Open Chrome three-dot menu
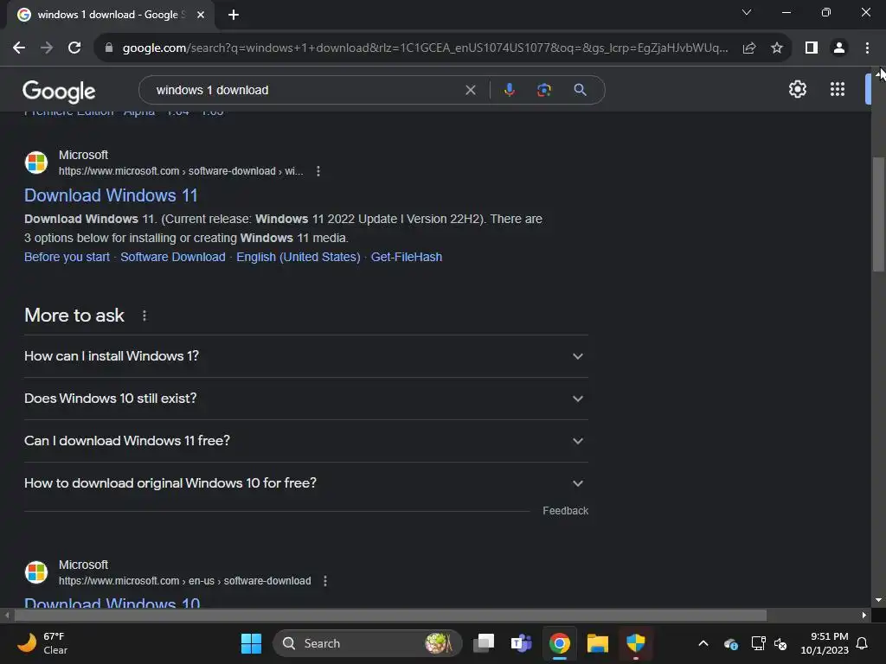 [867, 48]
